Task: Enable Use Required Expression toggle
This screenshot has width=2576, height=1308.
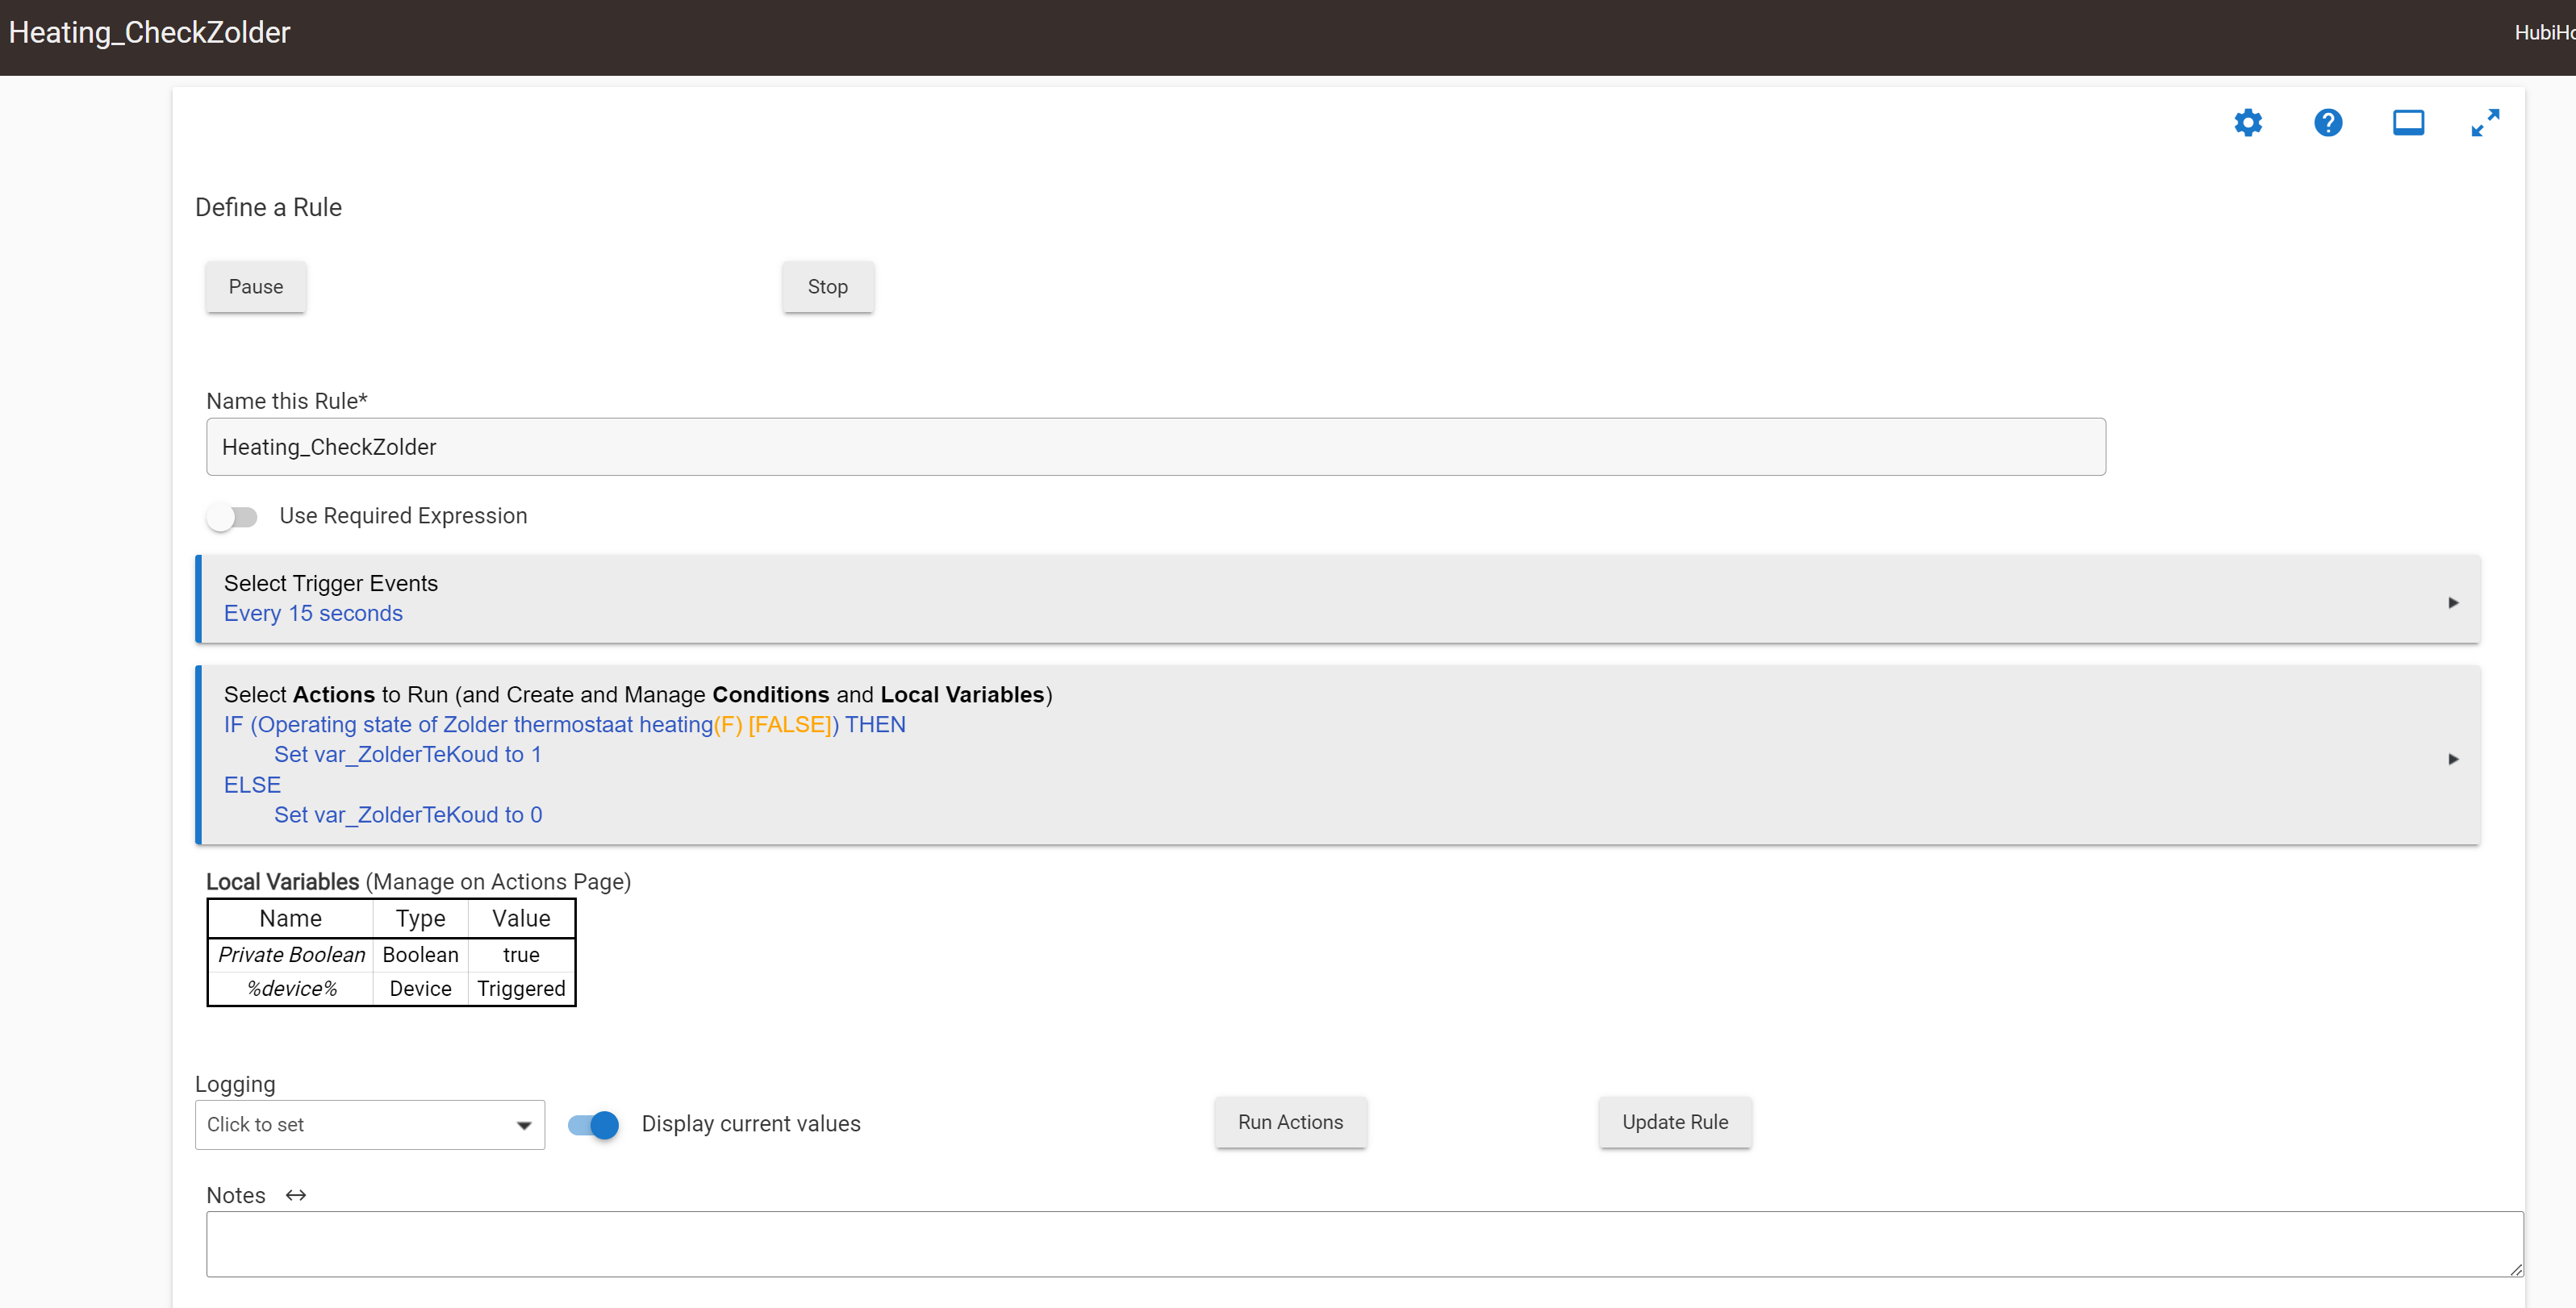Action: click(232, 517)
